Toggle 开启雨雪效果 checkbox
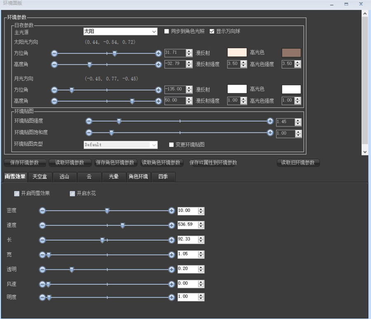This screenshot has width=371, height=319. coord(17,193)
